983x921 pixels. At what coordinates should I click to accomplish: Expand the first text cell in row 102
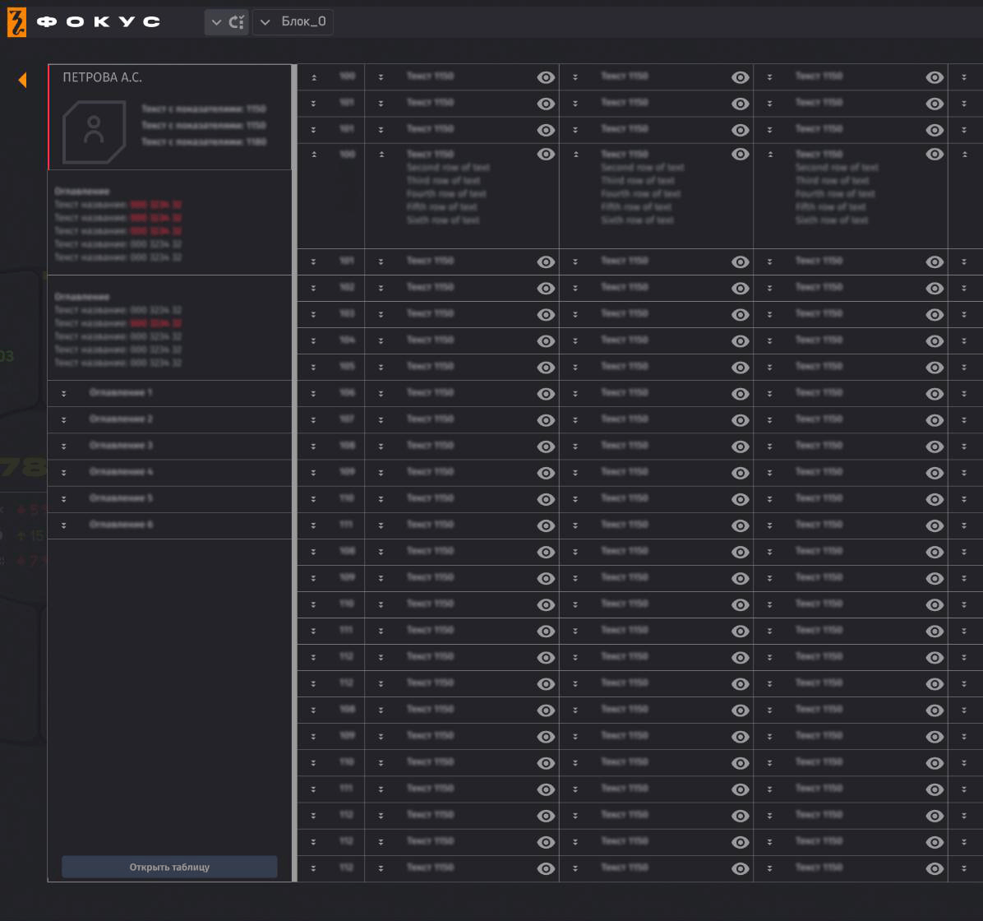(x=381, y=288)
